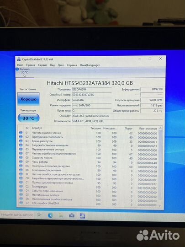Click the status orb for attribute 01 row
This screenshot has height=247, width=185.
click(21, 133)
